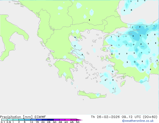Pick the 2–5 mm cyan legend swatch

point(22,120)
